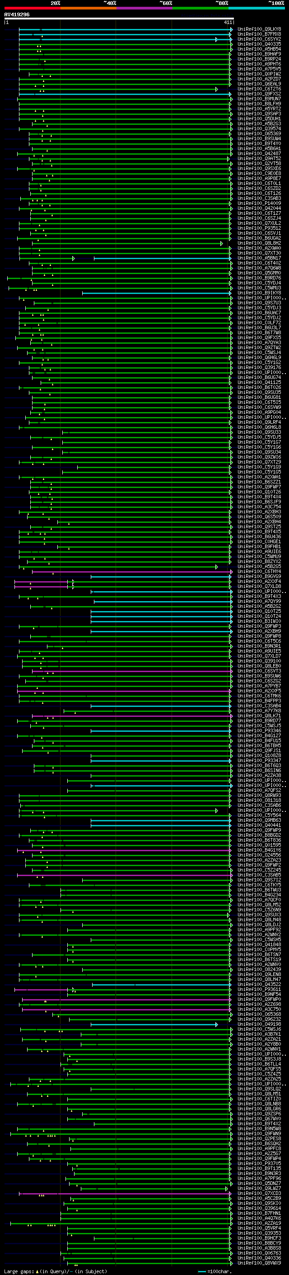Click the UniRef100_O65369 label
The image size is (289, 1275).
point(259,133)
